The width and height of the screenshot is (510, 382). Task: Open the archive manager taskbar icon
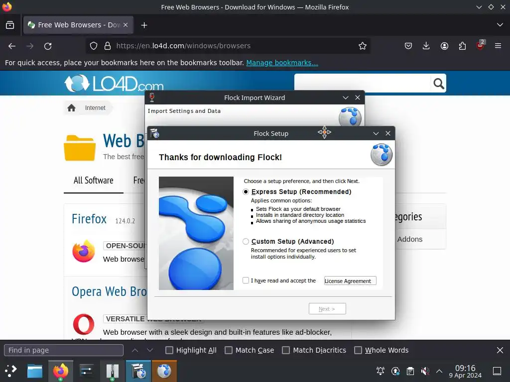click(112, 371)
